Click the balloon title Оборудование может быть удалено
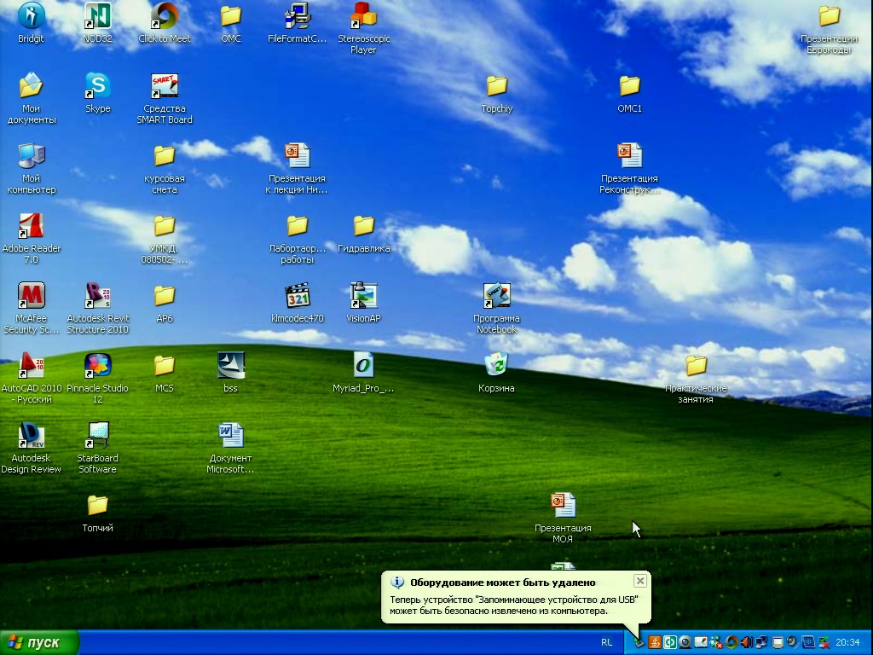Screen dimensions: 873x655 pos(503,583)
